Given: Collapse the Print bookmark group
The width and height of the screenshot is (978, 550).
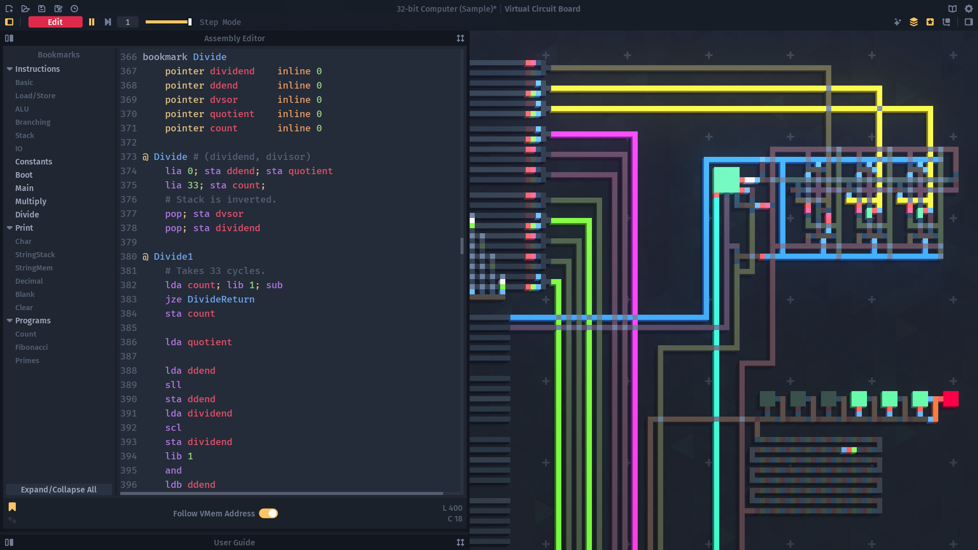Looking at the screenshot, I should coord(9,228).
